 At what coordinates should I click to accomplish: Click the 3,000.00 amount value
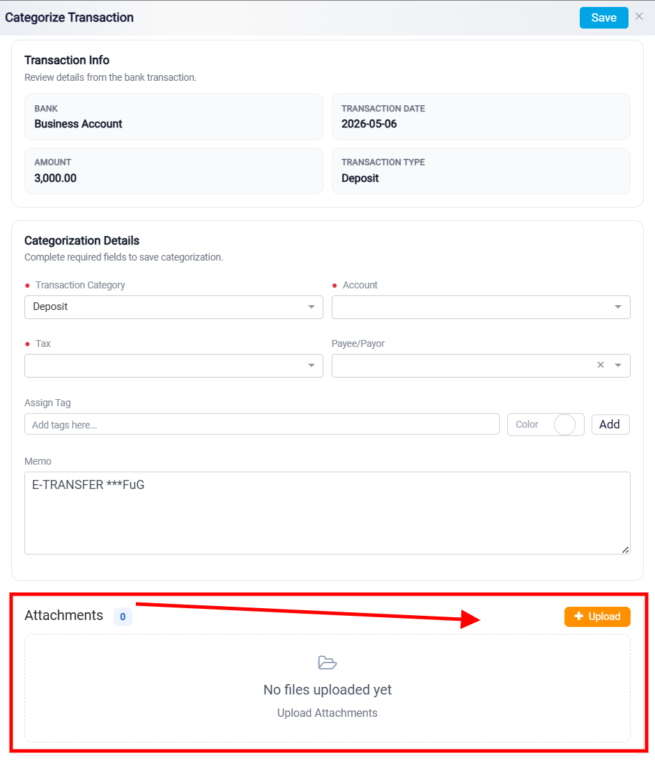55,178
